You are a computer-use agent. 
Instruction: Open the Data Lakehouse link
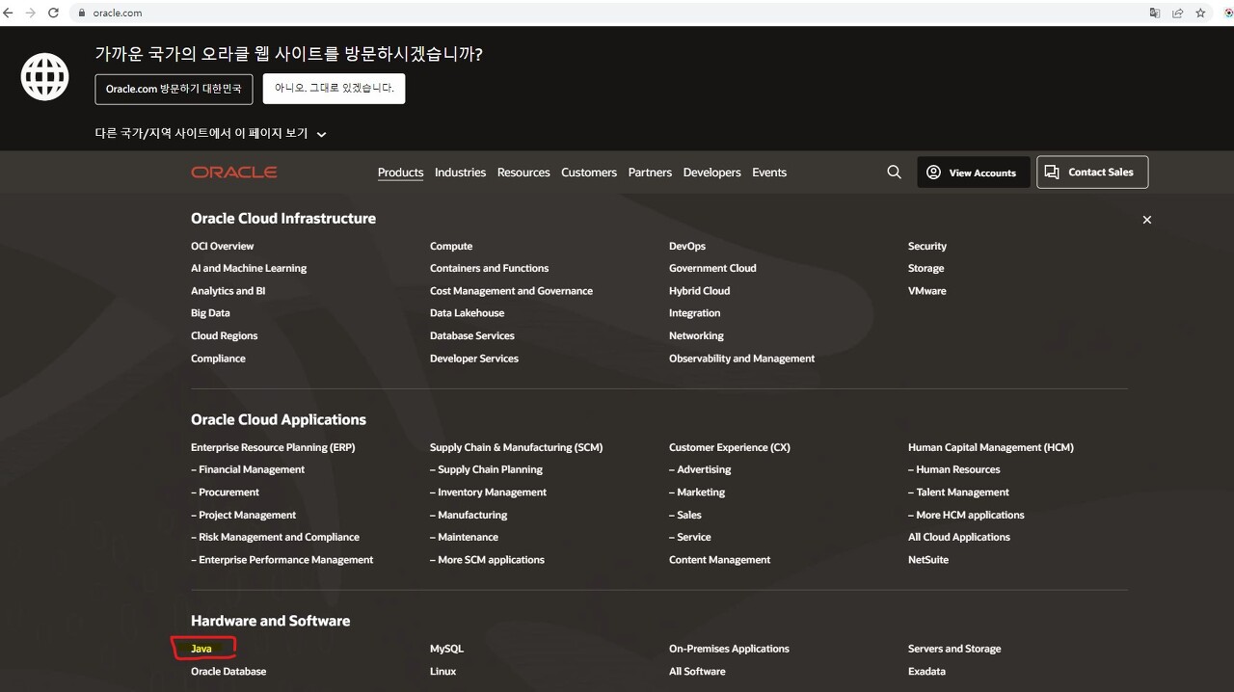click(x=467, y=313)
